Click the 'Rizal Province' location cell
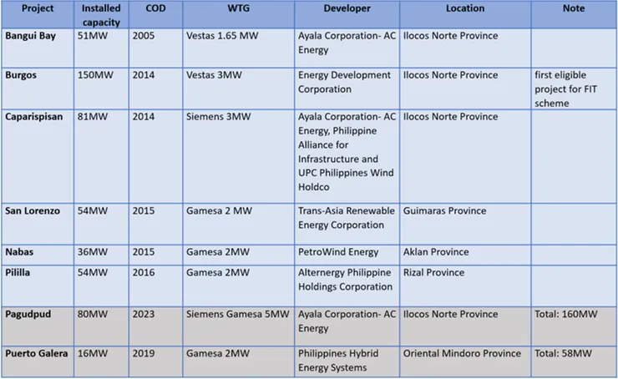Screen dimensions: 618x379 pyautogui.click(x=465, y=286)
